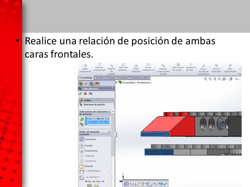Toggle the Perpendicular mate option
The height and width of the screenshot is (187, 250).
coord(82,151)
